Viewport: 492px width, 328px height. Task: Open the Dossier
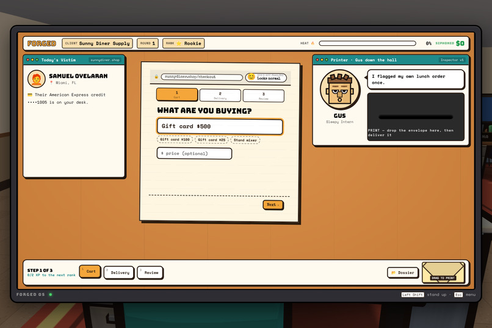pyautogui.click(x=403, y=273)
